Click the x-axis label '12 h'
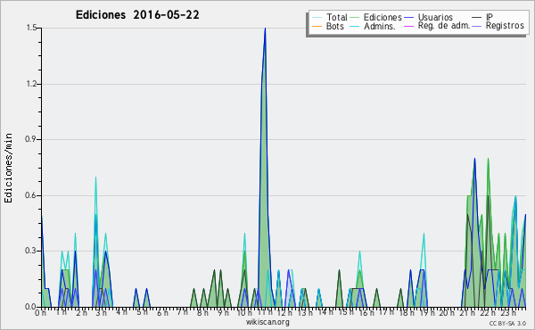Image resolution: width=535 pixels, height=330 pixels. point(284,313)
